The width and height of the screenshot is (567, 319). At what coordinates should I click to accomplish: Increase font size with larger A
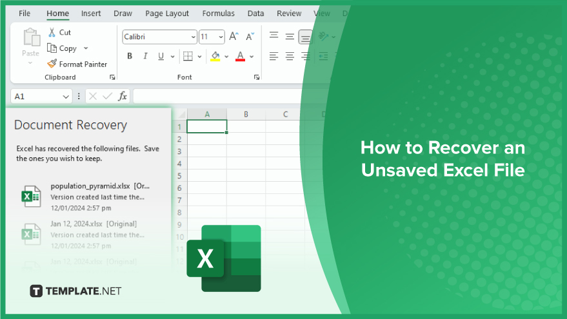pos(234,37)
